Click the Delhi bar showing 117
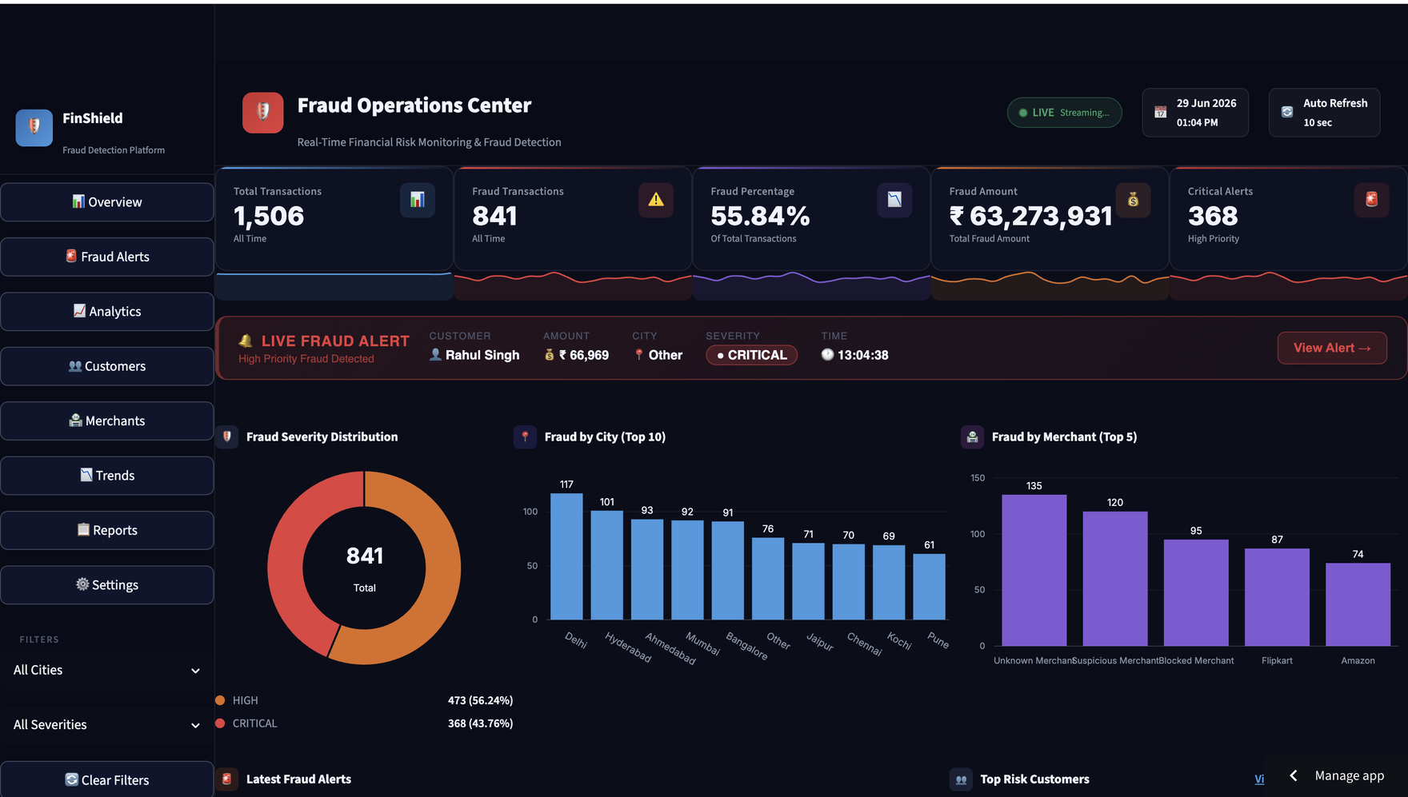The width and height of the screenshot is (1408, 797). (x=566, y=556)
